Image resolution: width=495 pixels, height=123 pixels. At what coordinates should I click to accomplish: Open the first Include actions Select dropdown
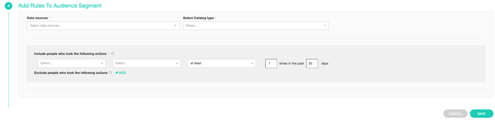69,63
